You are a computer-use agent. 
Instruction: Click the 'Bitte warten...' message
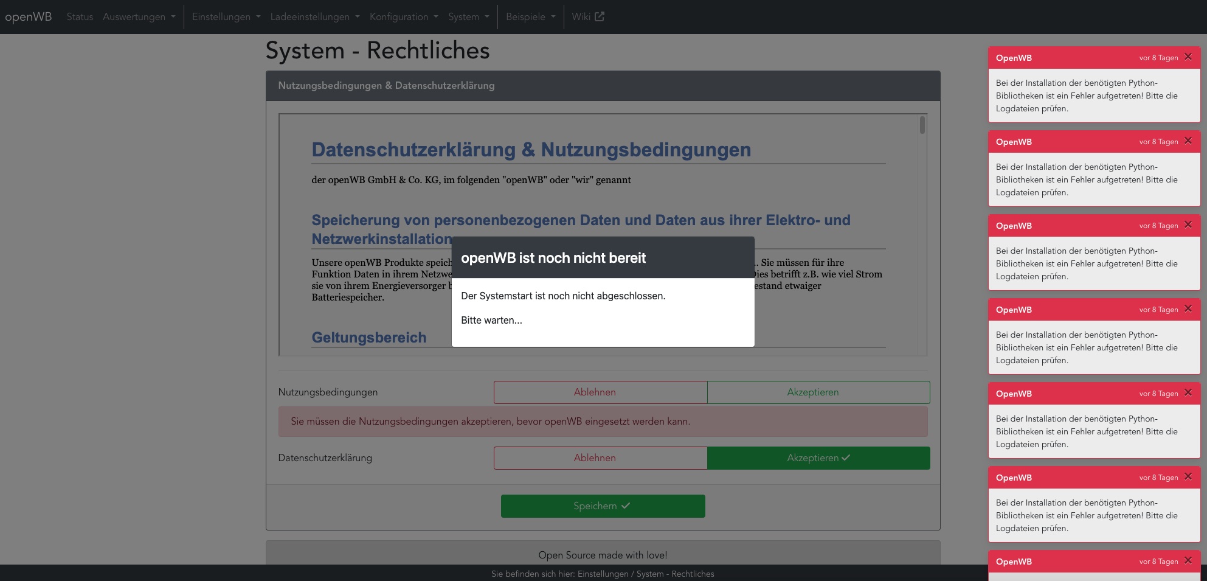tap(491, 320)
